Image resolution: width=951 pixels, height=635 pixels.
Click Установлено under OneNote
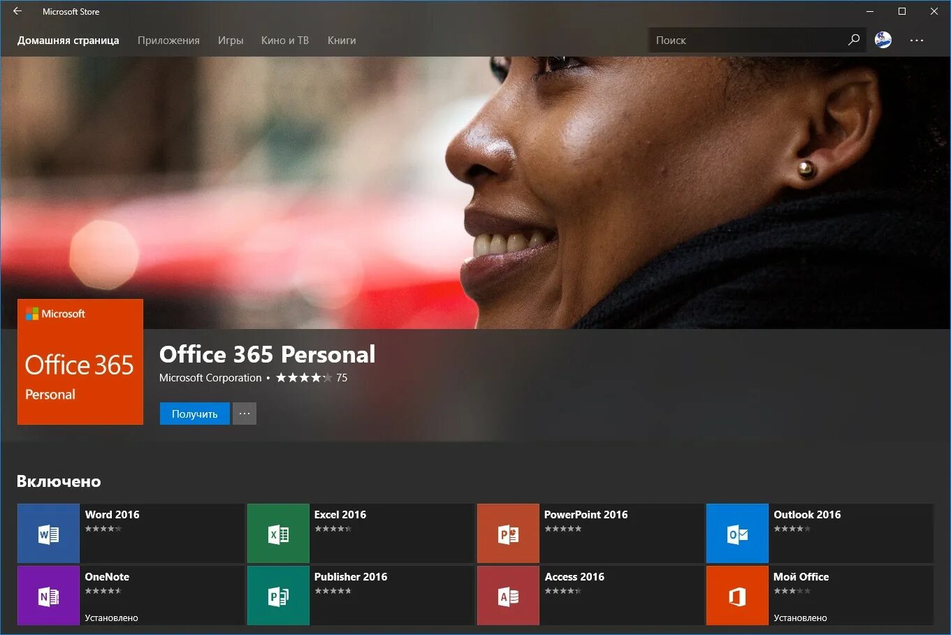[x=112, y=618]
